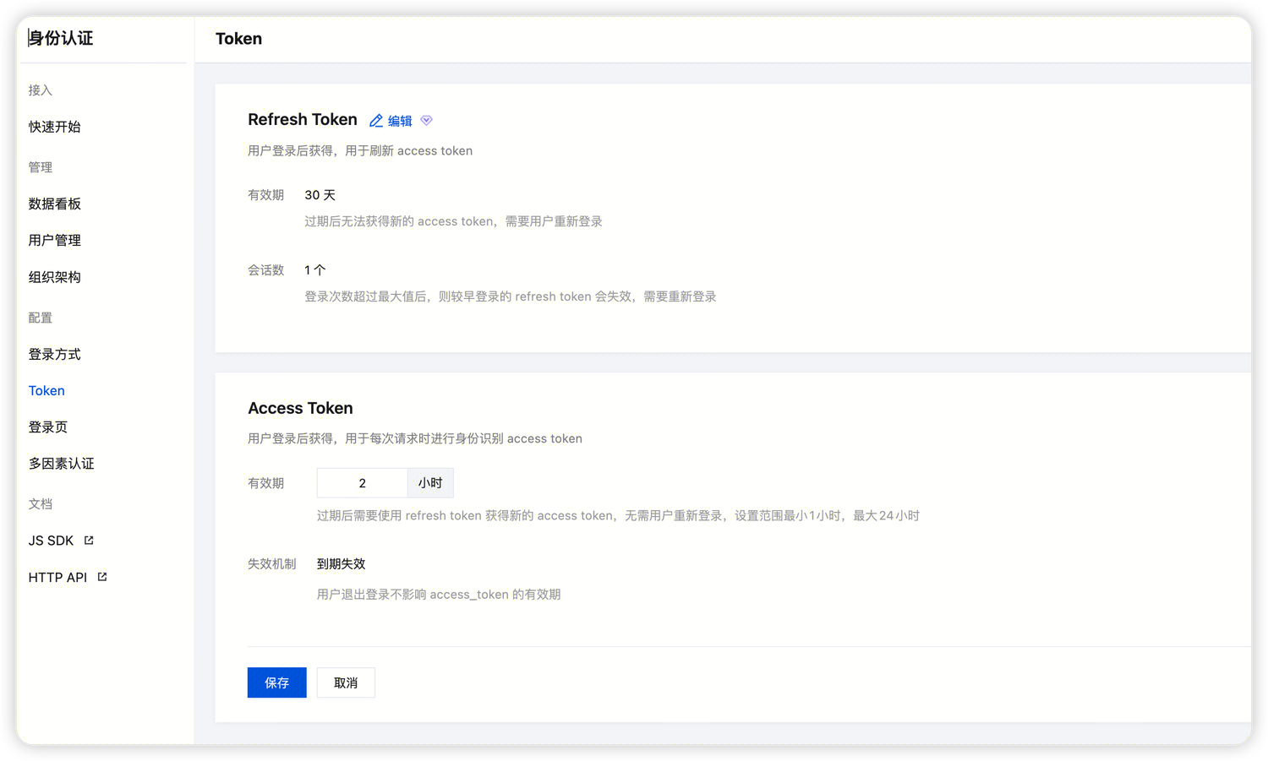Click the Access Token section heading
Viewport: 1268px width, 761px height.
point(300,408)
